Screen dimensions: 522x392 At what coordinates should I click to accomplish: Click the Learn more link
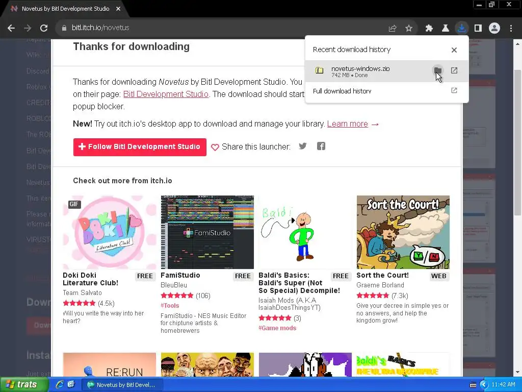(348, 124)
